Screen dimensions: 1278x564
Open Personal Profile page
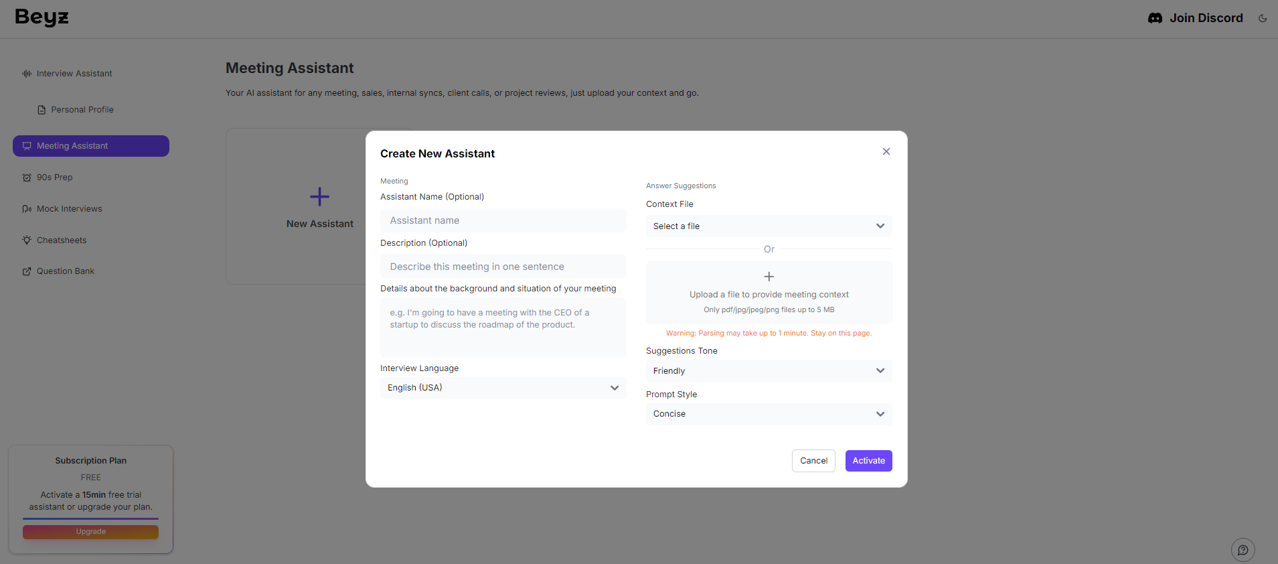[82, 110]
